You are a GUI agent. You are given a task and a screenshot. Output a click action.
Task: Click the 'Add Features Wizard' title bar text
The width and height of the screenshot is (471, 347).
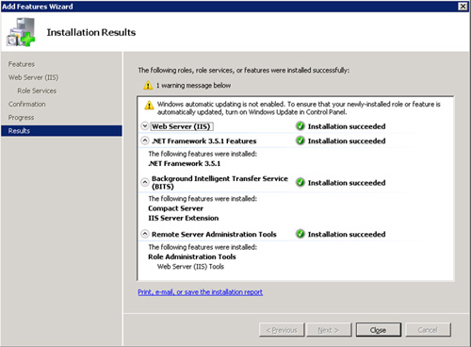click(38, 7)
